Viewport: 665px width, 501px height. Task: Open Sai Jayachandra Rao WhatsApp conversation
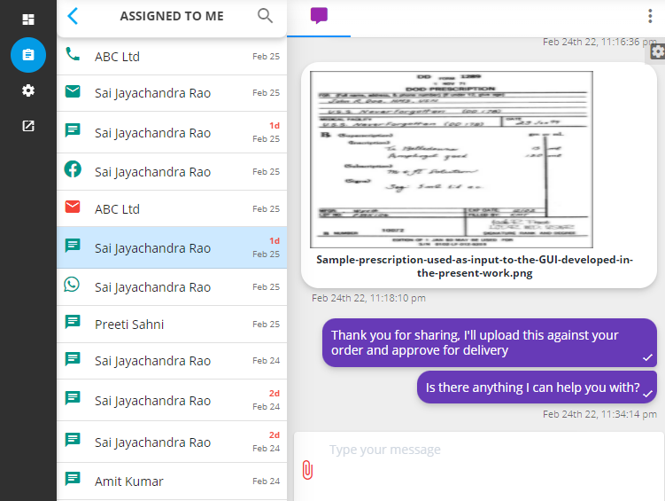pos(172,287)
